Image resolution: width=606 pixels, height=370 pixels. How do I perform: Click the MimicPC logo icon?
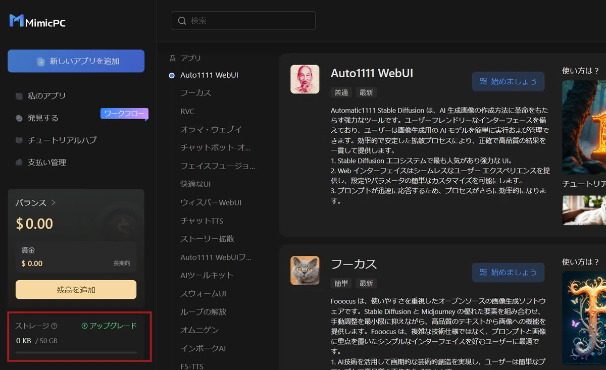pos(17,21)
